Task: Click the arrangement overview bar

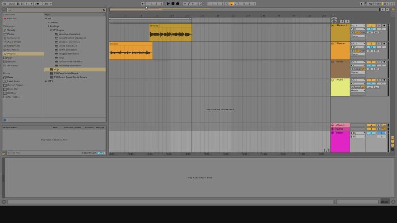Action: point(244,10)
